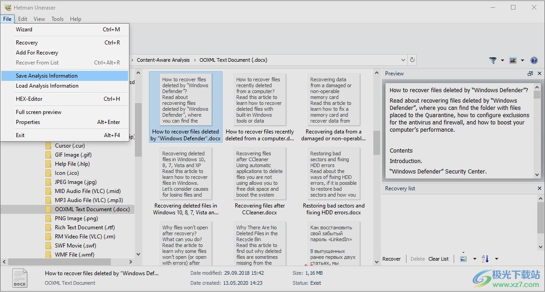545x292 pixels.
Task: Open the Tools menu
Action: [x=57, y=19]
